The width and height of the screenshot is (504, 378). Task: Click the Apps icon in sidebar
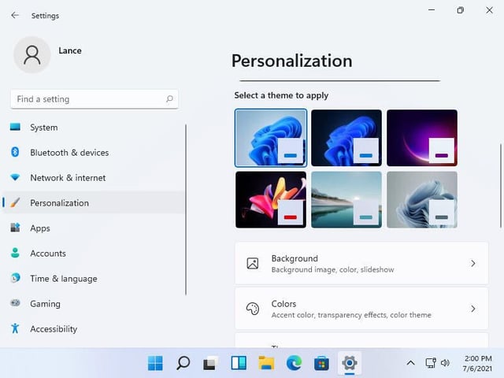pyautogui.click(x=15, y=228)
